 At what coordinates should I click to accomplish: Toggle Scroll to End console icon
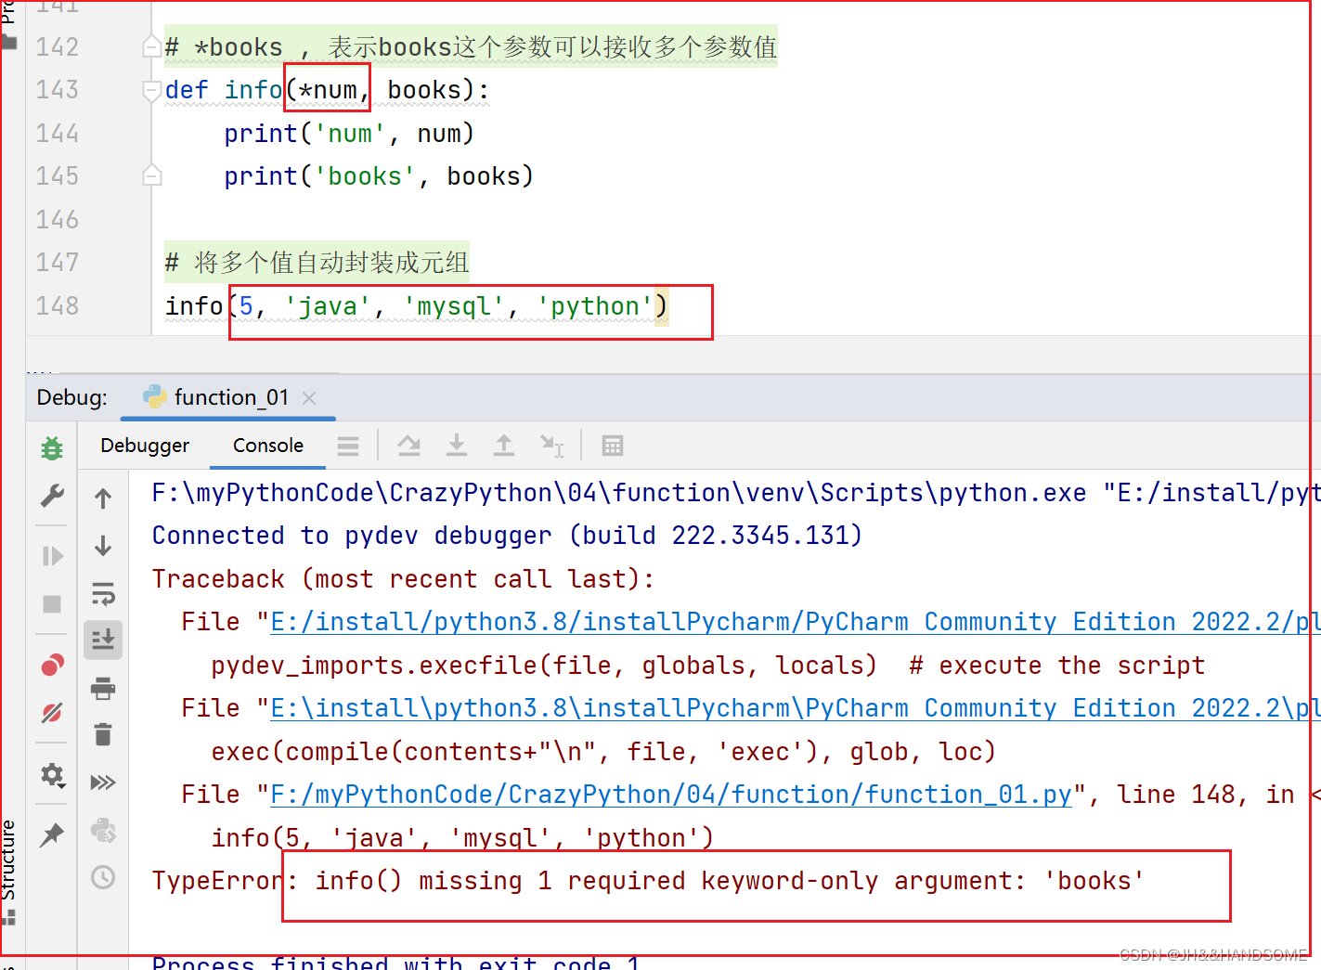pyautogui.click(x=103, y=640)
